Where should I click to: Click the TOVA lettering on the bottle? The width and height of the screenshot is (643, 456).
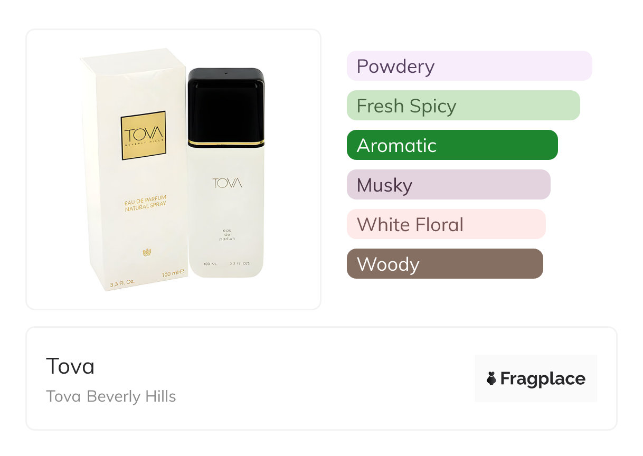point(227,183)
